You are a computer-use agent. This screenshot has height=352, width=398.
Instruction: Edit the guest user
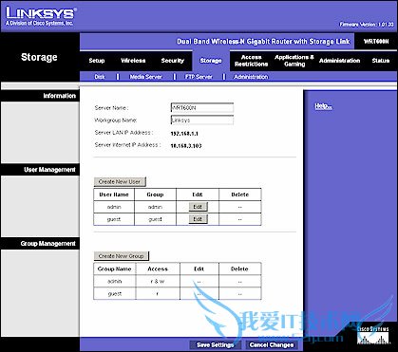pyautogui.click(x=198, y=219)
